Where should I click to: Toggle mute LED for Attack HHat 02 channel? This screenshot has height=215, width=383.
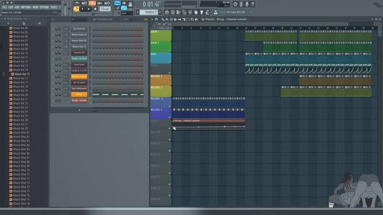53,41
